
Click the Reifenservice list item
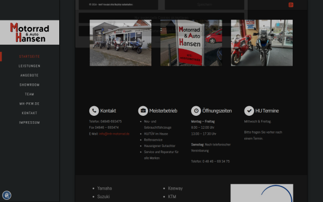[153, 140]
